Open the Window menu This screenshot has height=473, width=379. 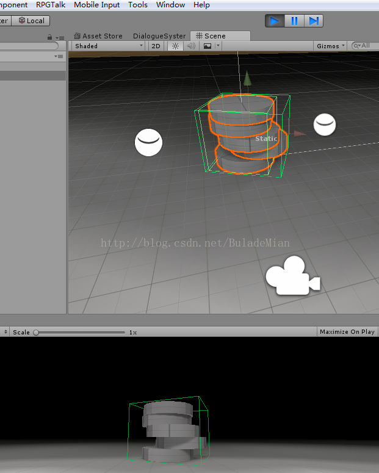[x=170, y=5]
